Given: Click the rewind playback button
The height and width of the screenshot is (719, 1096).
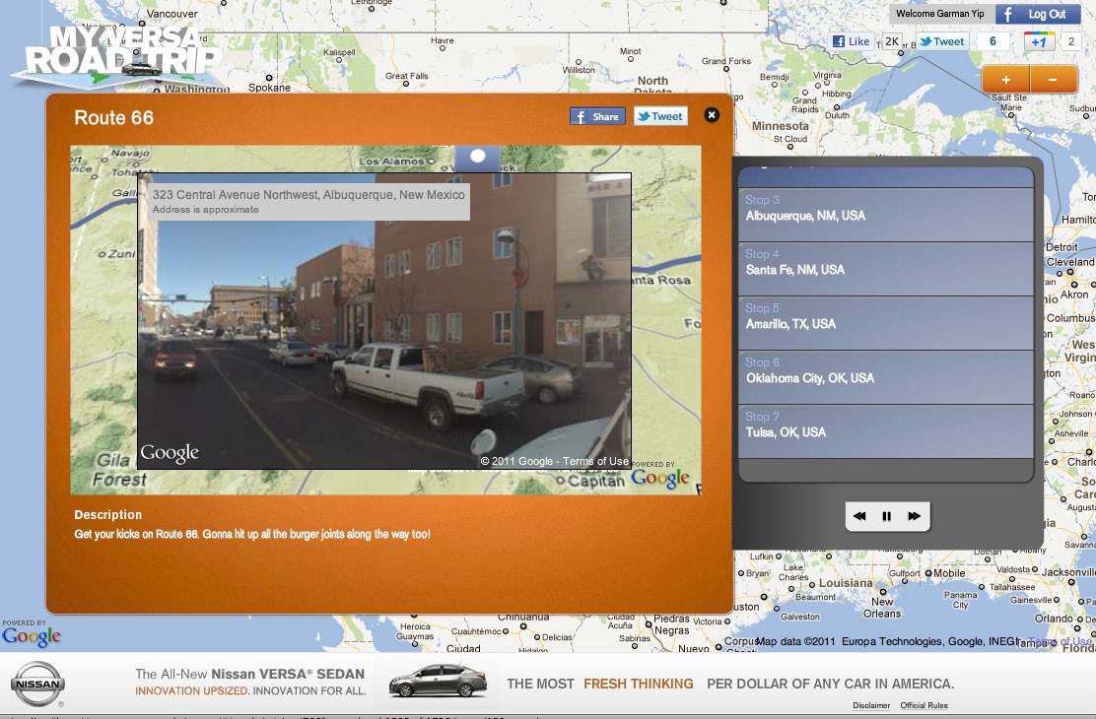Looking at the screenshot, I should [859, 516].
